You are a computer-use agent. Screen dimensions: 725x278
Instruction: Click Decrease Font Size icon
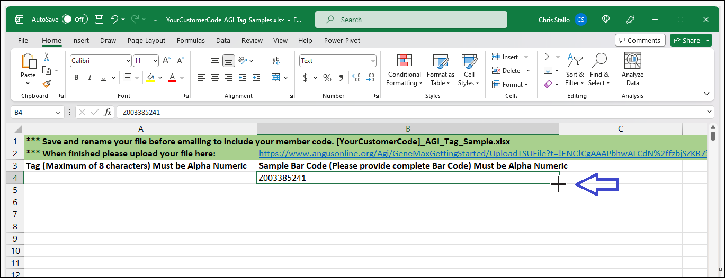tap(180, 61)
